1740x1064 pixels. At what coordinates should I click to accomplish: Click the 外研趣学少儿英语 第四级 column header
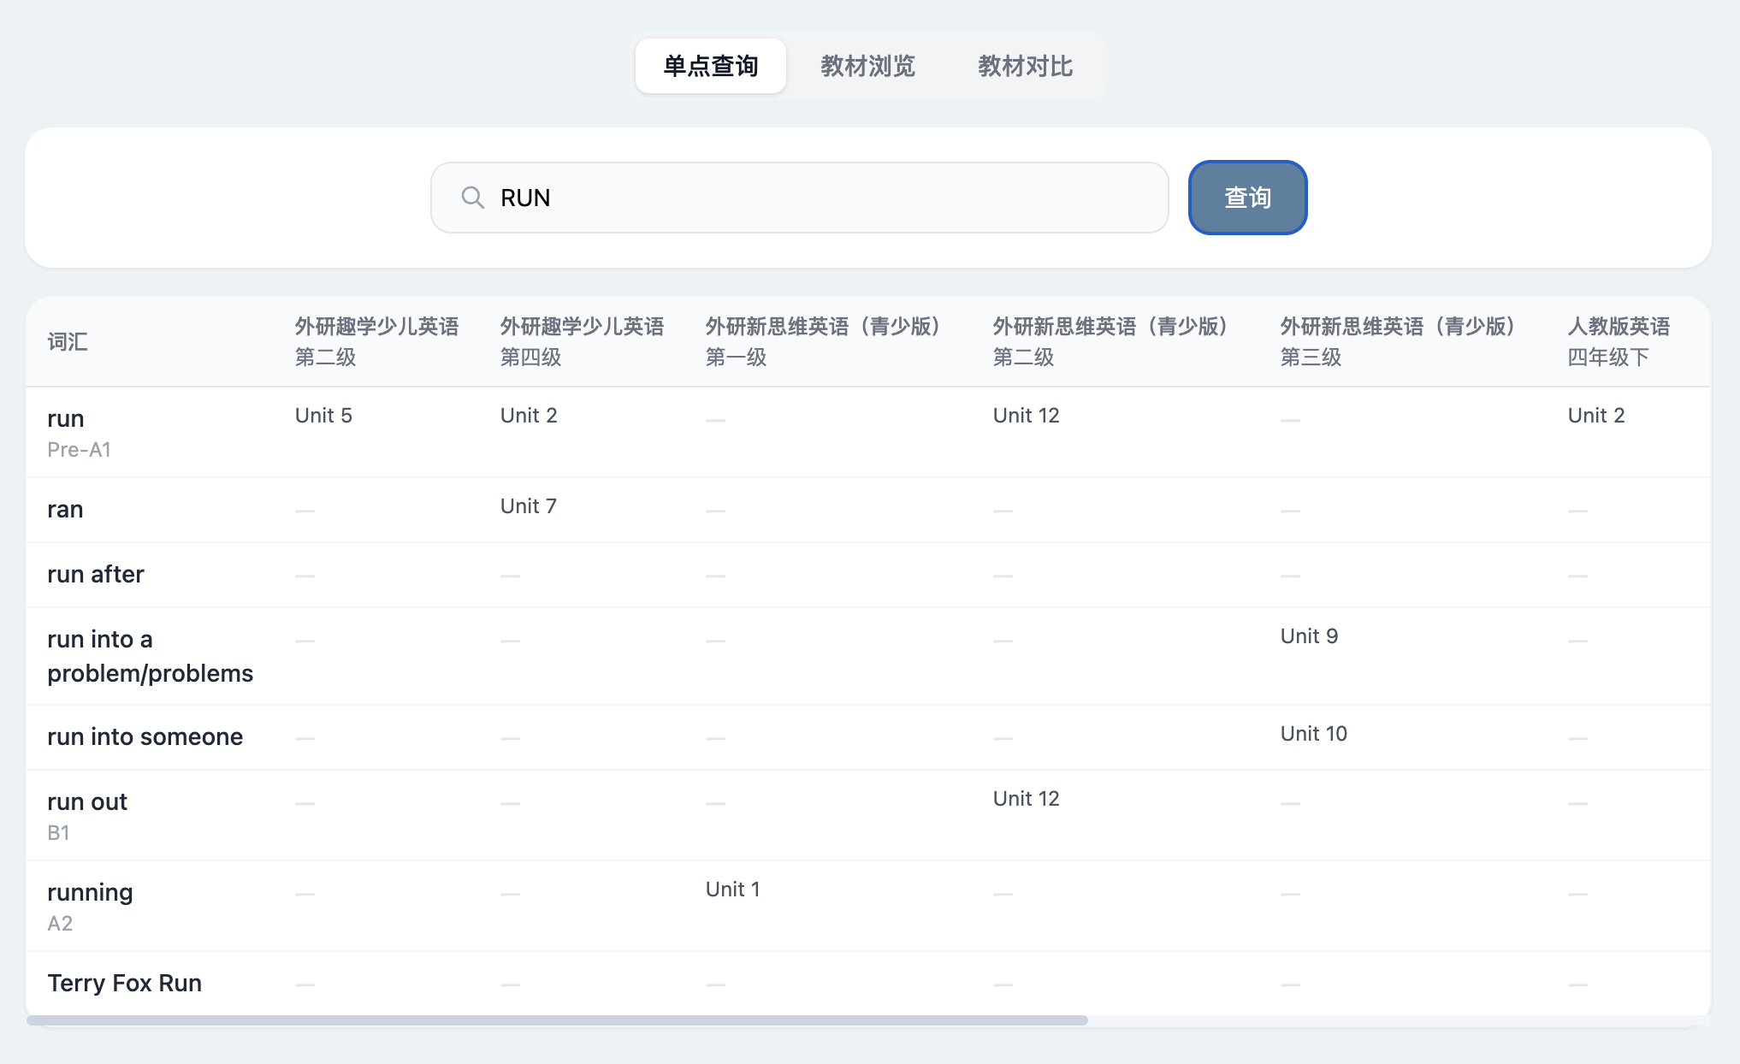583,341
